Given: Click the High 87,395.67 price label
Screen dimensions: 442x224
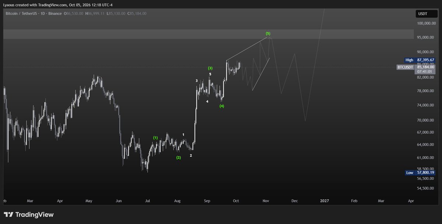Looking at the screenshot, I should click(420, 60).
